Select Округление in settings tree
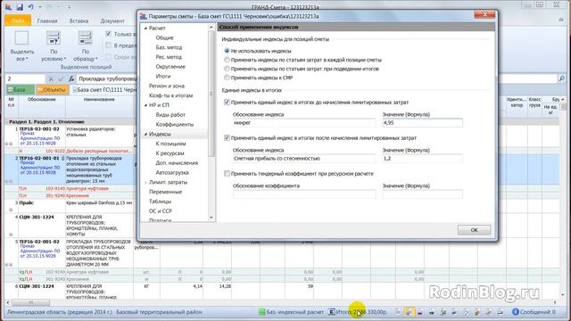The height and width of the screenshot is (321, 571). coord(170,67)
